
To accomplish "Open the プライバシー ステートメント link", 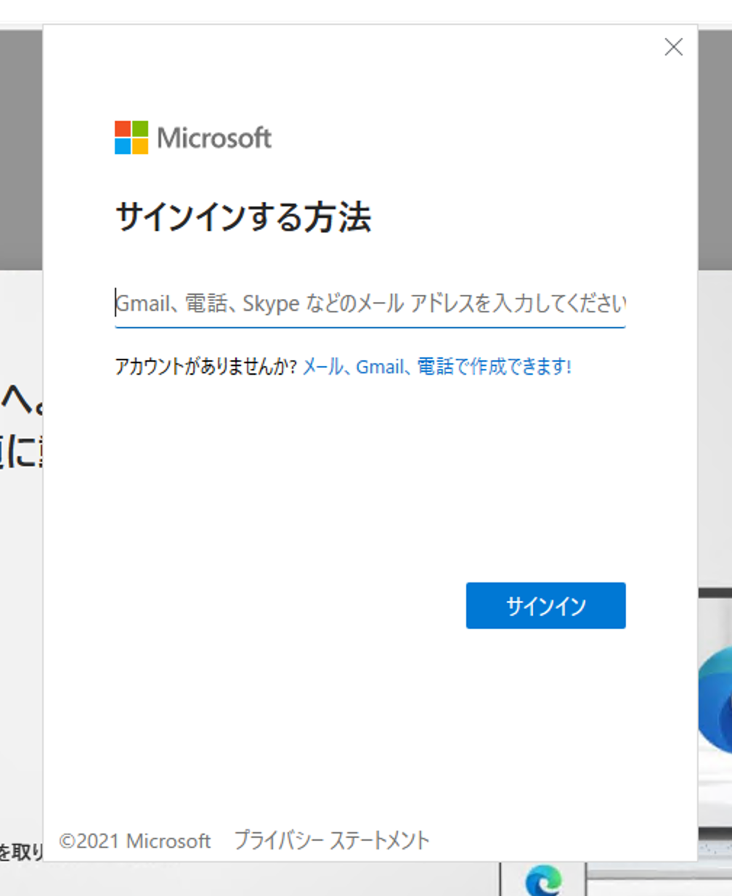I will [x=332, y=841].
